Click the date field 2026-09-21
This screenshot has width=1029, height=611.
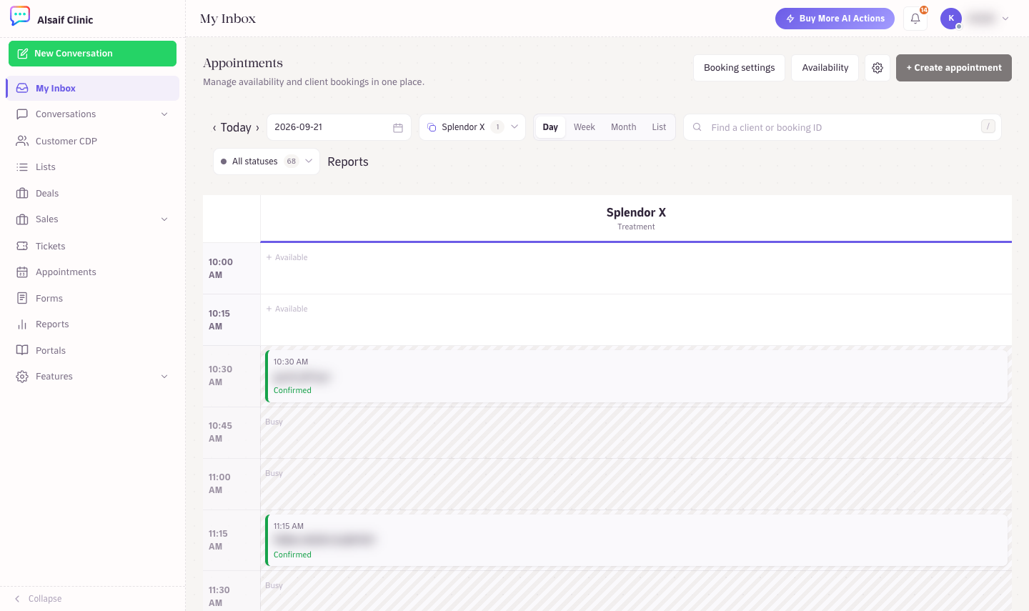point(339,127)
